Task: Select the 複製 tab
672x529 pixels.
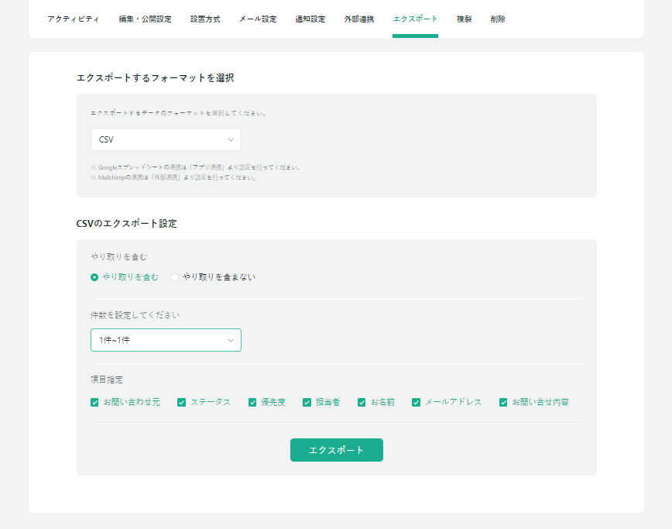Action: pos(463,18)
